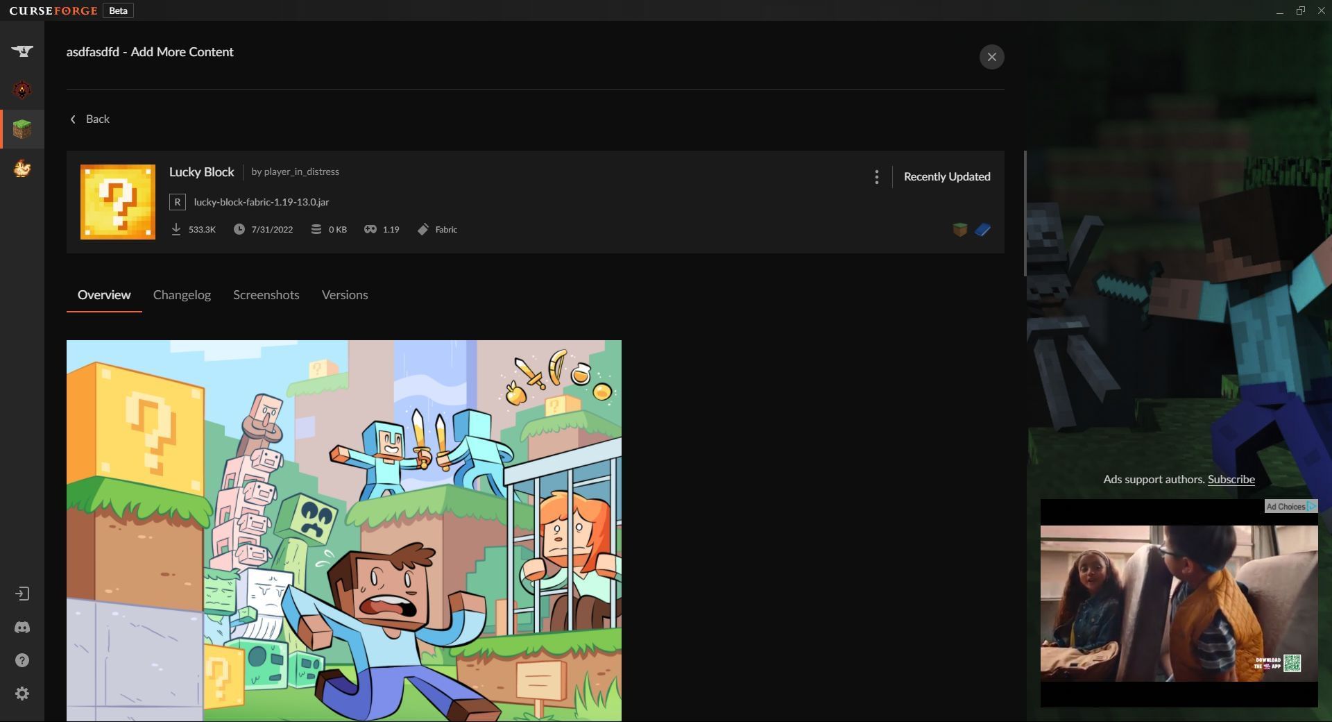1332x722 pixels.
Task: Select Minecraft grass block in sidebar
Action: point(22,129)
